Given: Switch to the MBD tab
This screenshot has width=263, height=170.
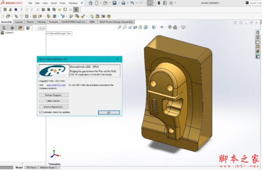Looking at the screenshot, I should [92, 22].
